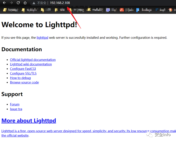
Task: Visit the Configure FastCGI link
Action: pos(23,69)
